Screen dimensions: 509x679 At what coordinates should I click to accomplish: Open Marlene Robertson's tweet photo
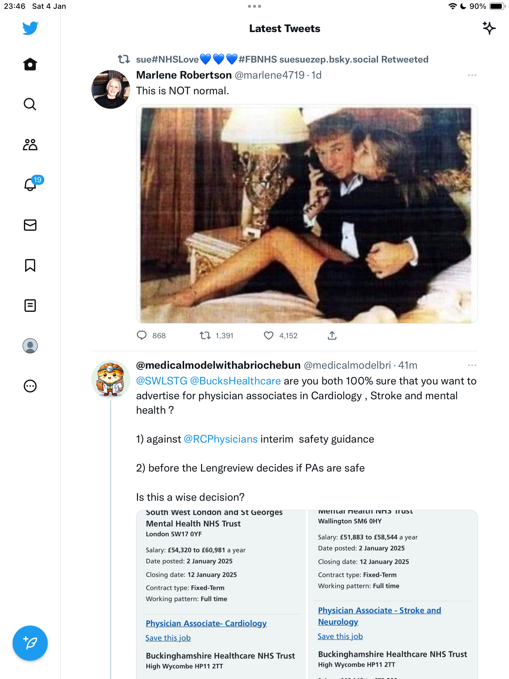point(307,214)
